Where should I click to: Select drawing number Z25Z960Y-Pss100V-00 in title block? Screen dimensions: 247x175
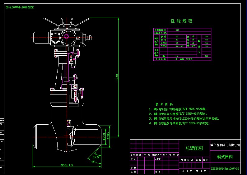[x=225, y=169]
